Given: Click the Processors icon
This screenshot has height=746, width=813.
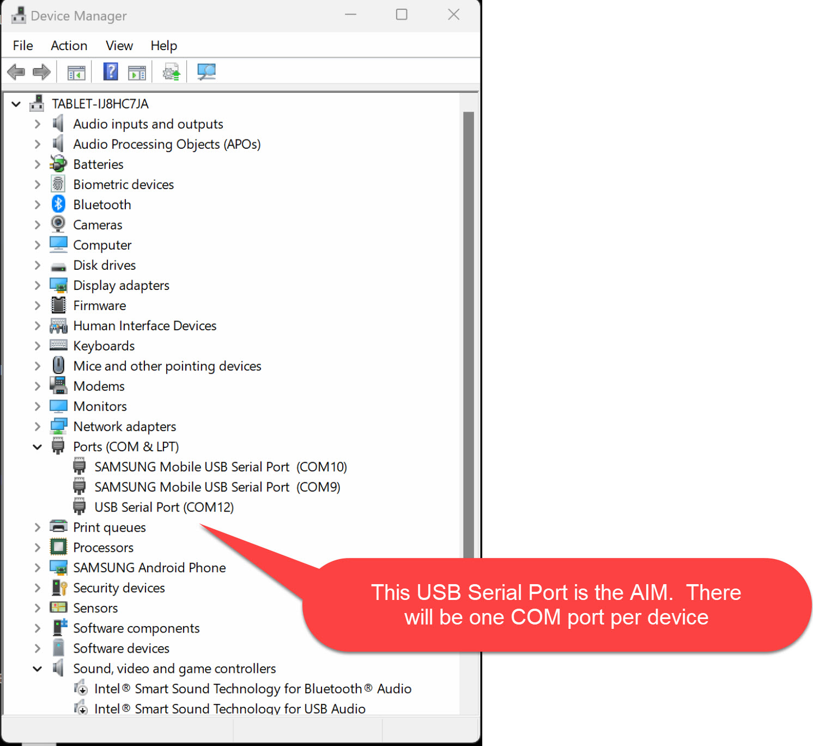Looking at the screenshot, I should pos(58,547).
